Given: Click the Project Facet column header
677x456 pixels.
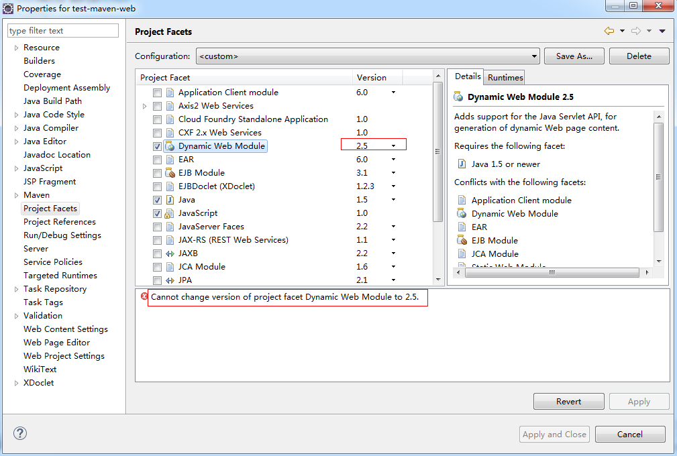Looking at the screenshot, I should coord(244,78).
